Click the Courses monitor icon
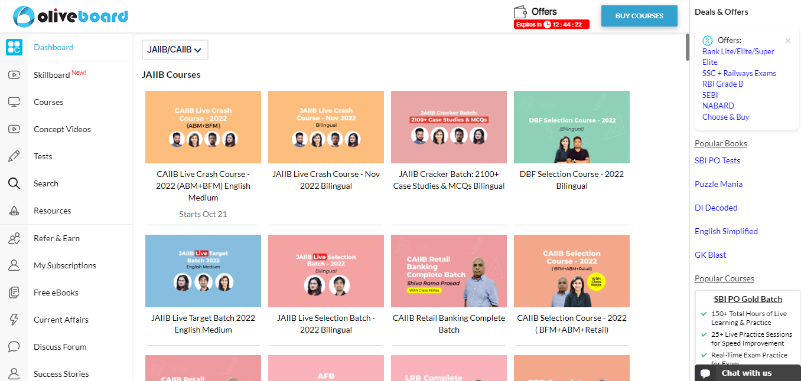This screenshot has height=381, width=801. [x=14, y=102]
